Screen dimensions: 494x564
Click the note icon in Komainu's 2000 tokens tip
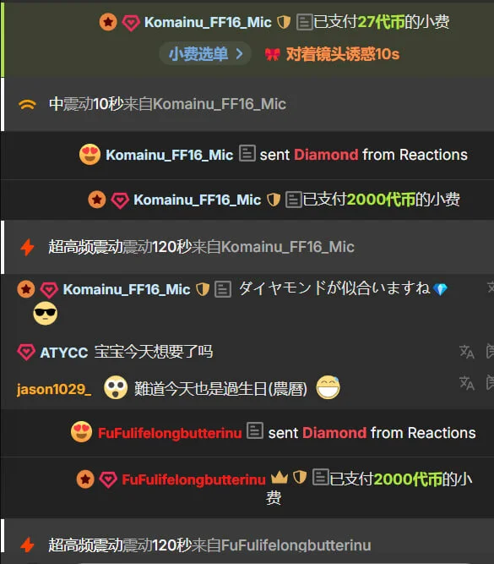(x=294, y=200)
